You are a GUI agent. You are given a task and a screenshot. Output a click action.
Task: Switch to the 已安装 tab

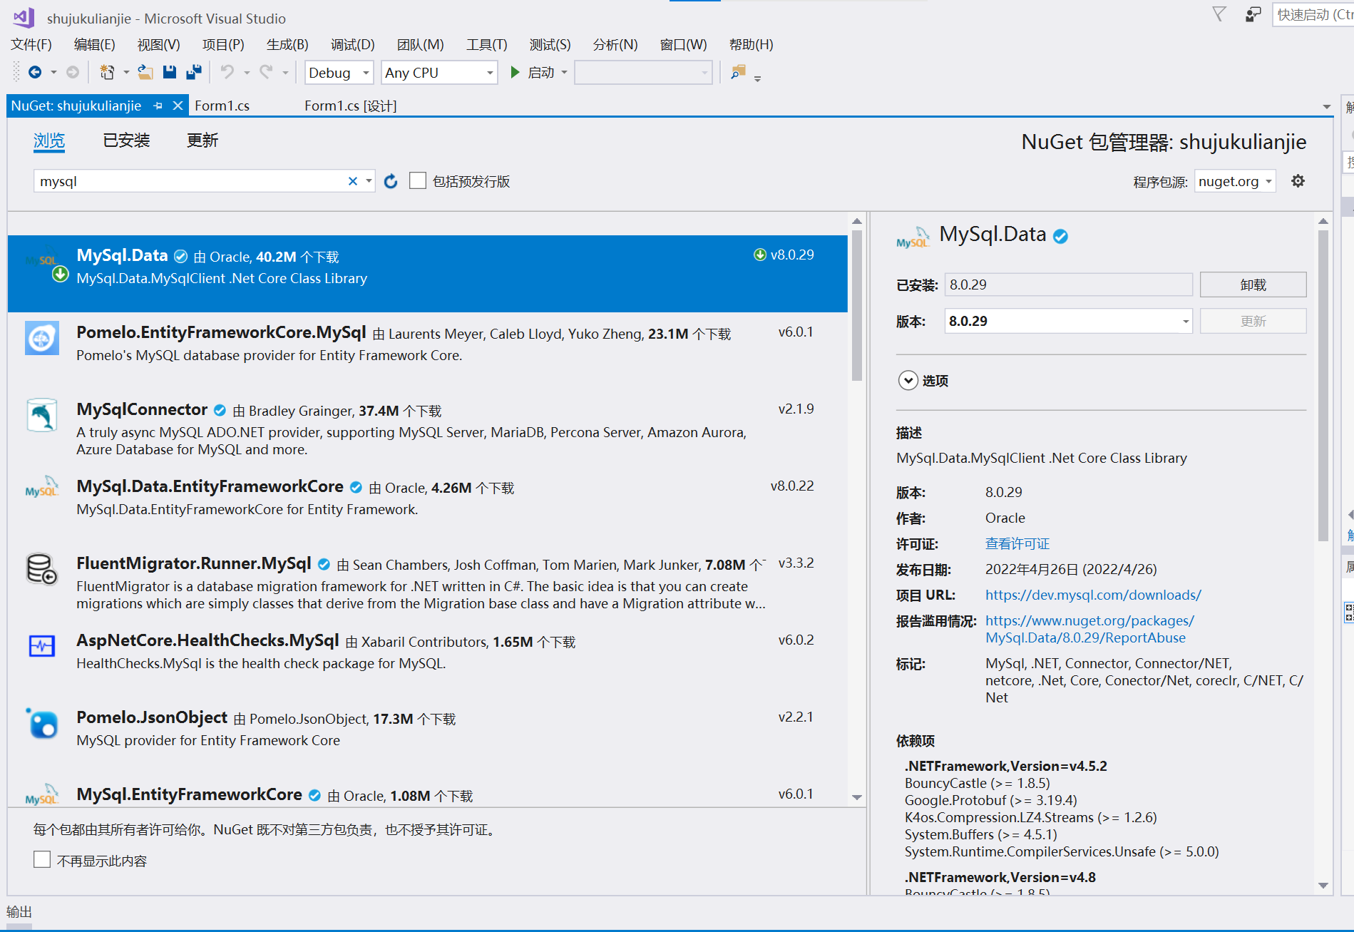tap(126, 140)
